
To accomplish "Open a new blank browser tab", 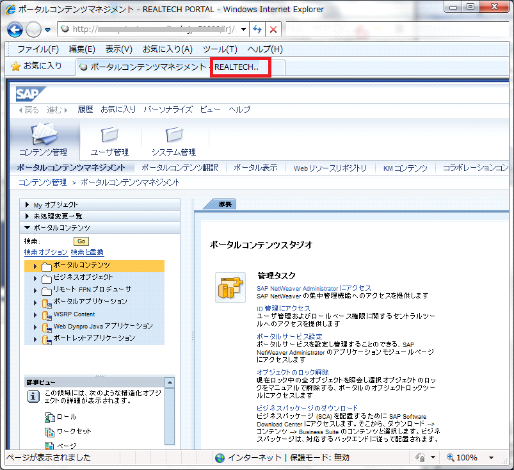I will [278, 68].
